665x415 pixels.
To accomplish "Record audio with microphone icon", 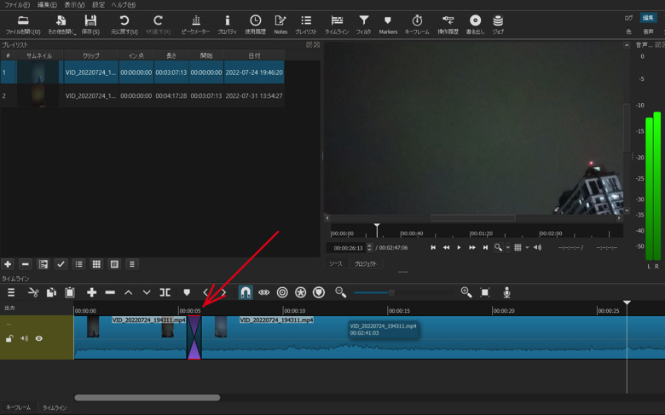I will click(x=506, y=292).
